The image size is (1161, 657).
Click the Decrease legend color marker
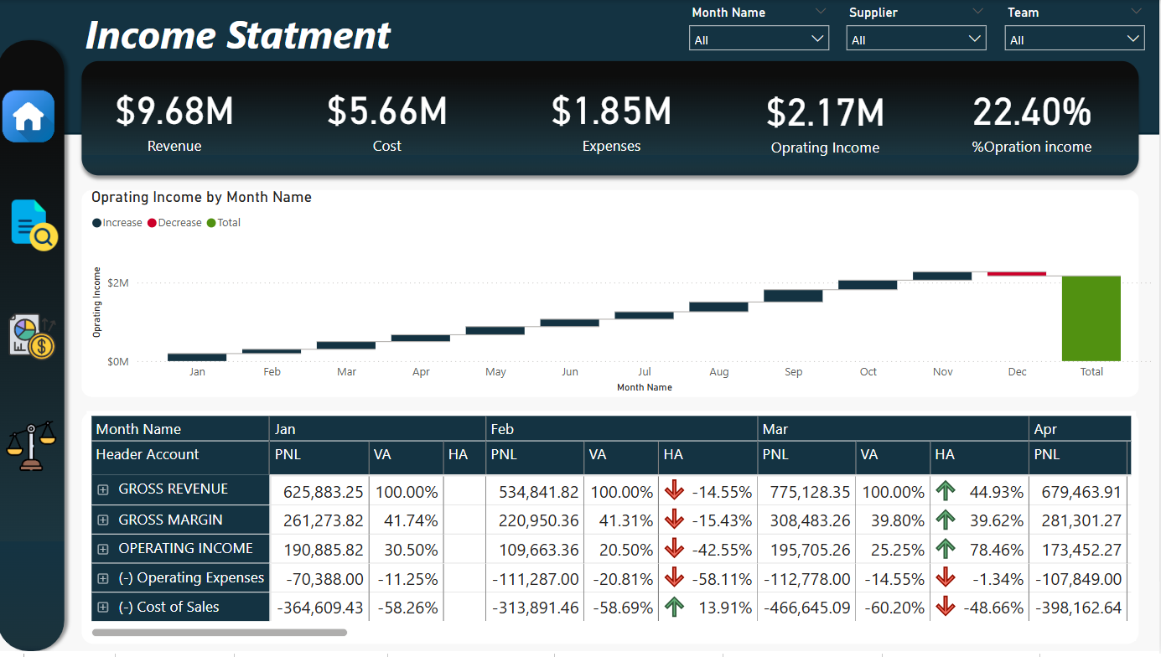coord(153,223)
